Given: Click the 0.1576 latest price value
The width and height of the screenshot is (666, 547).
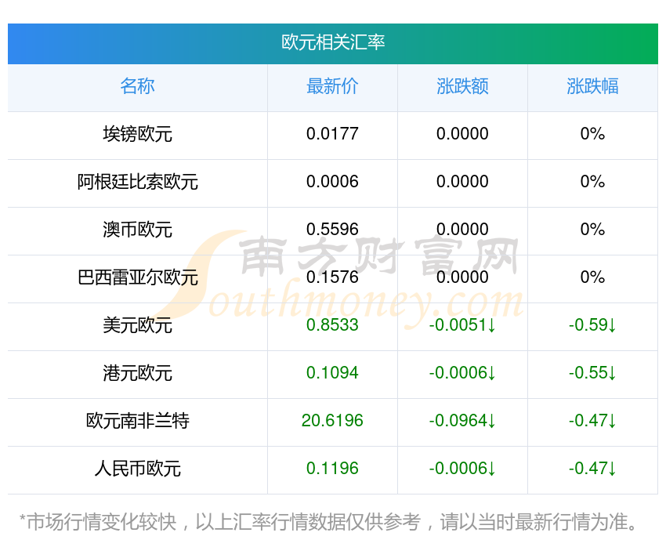Looking at the screenshot, I should point(332,277).
